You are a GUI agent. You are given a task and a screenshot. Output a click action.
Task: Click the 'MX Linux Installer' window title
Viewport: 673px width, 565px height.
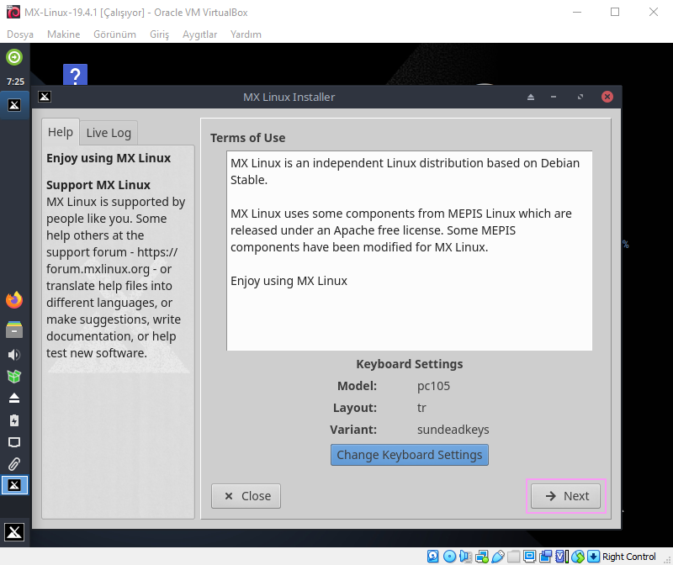(x=289, y=97)
